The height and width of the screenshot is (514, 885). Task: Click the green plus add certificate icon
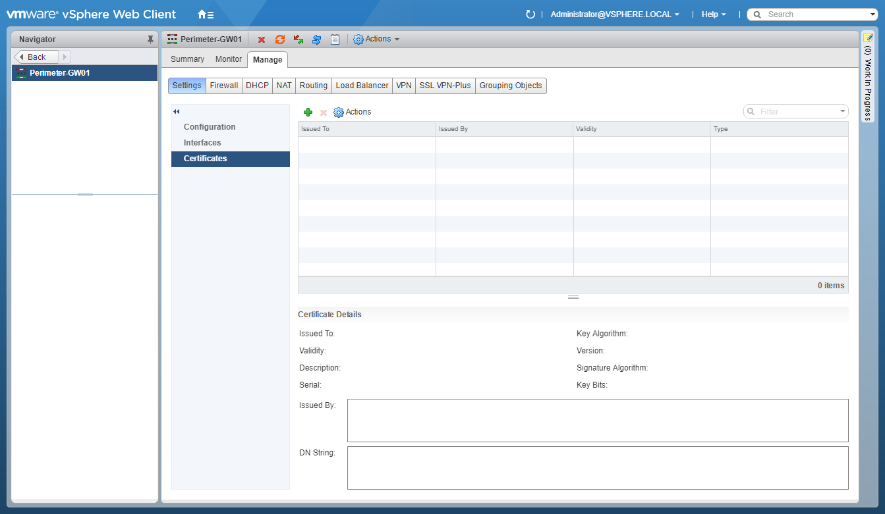[x=308, y=113]
